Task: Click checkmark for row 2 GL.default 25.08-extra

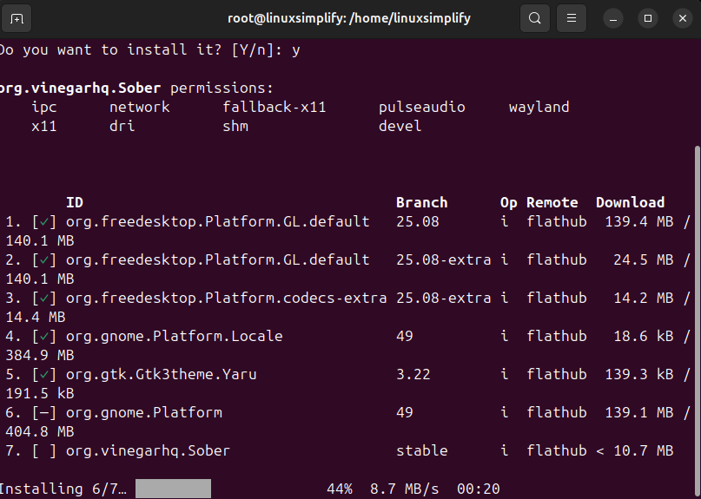Action: coord(43,260)
